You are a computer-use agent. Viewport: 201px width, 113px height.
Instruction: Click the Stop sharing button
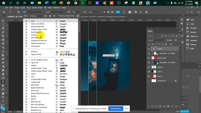pyautogui.click(x=116, y=109)
